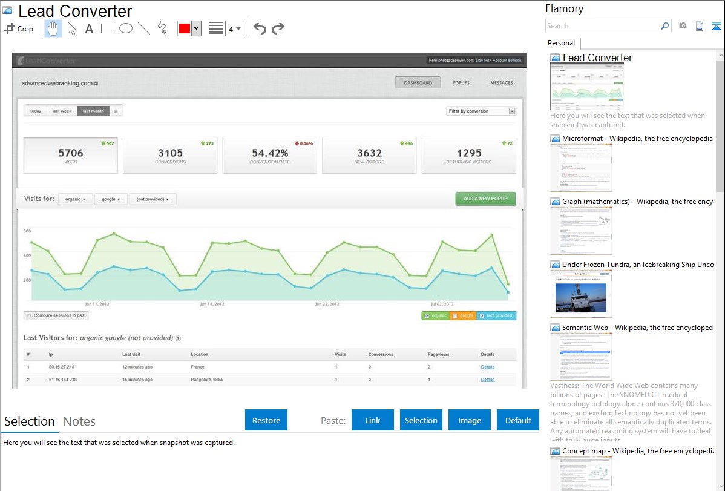Select the freehand squiggle tool
725x491 pixels.
pos(162,28)
